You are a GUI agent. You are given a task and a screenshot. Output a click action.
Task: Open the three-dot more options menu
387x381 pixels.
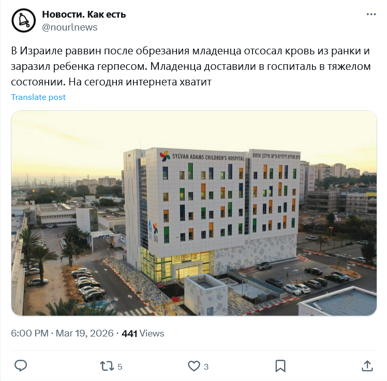[x=371, y=14]
